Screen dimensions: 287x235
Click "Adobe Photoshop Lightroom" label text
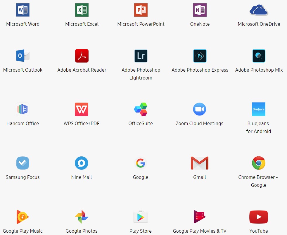tap(141, 74)
